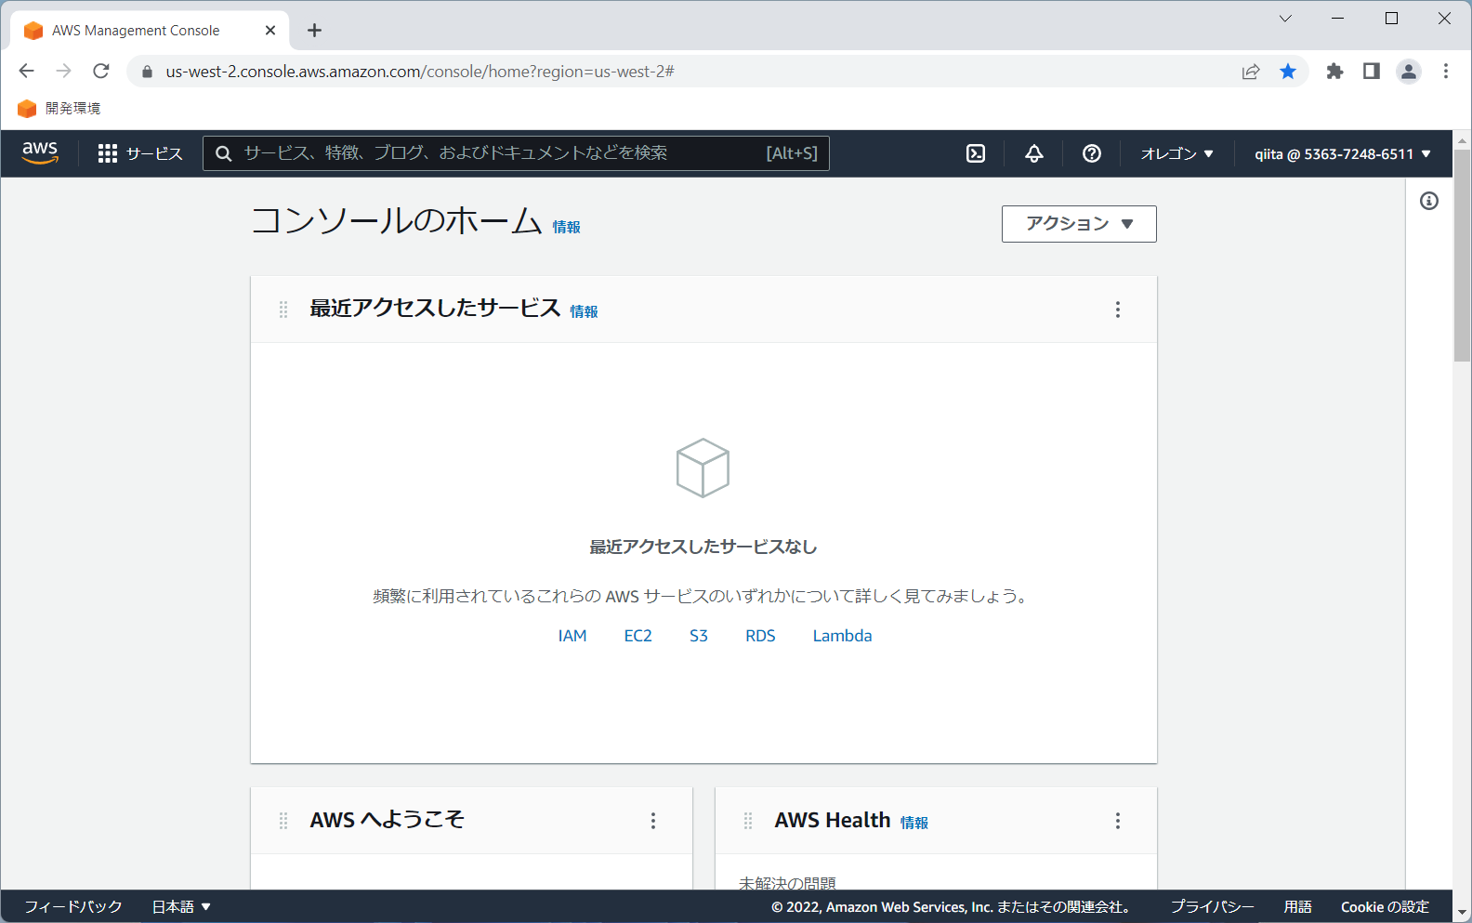Open options menu for 最近アクセスしたサービス widget
The image size is (1472, 923).
click(x=1117, y=310)
